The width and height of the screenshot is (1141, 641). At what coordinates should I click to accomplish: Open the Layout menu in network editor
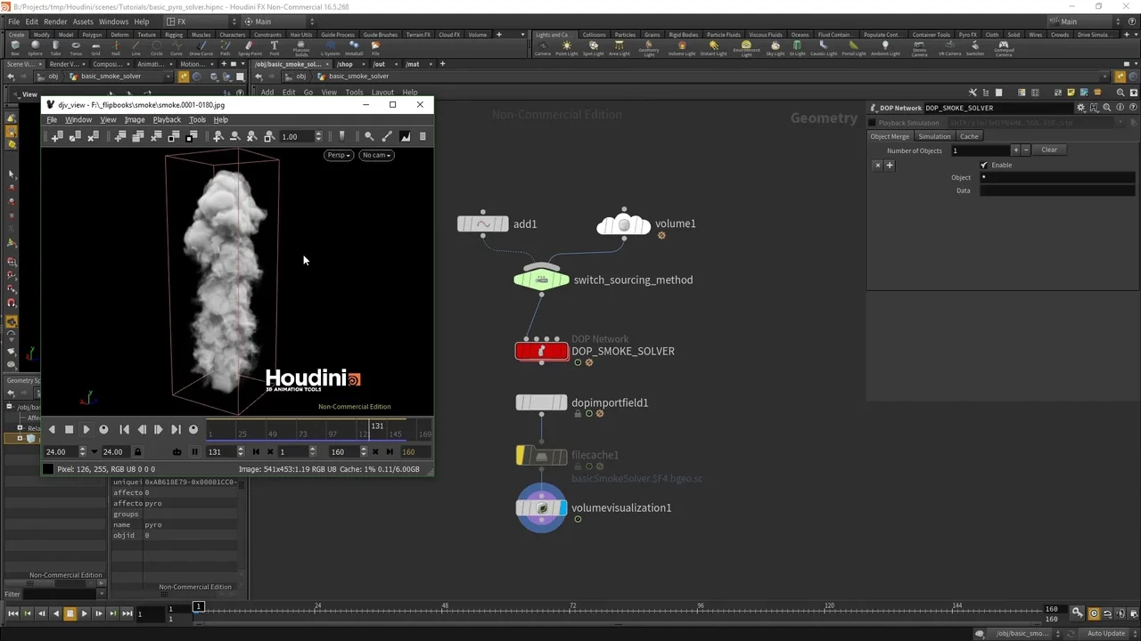[x=382, y=93]
